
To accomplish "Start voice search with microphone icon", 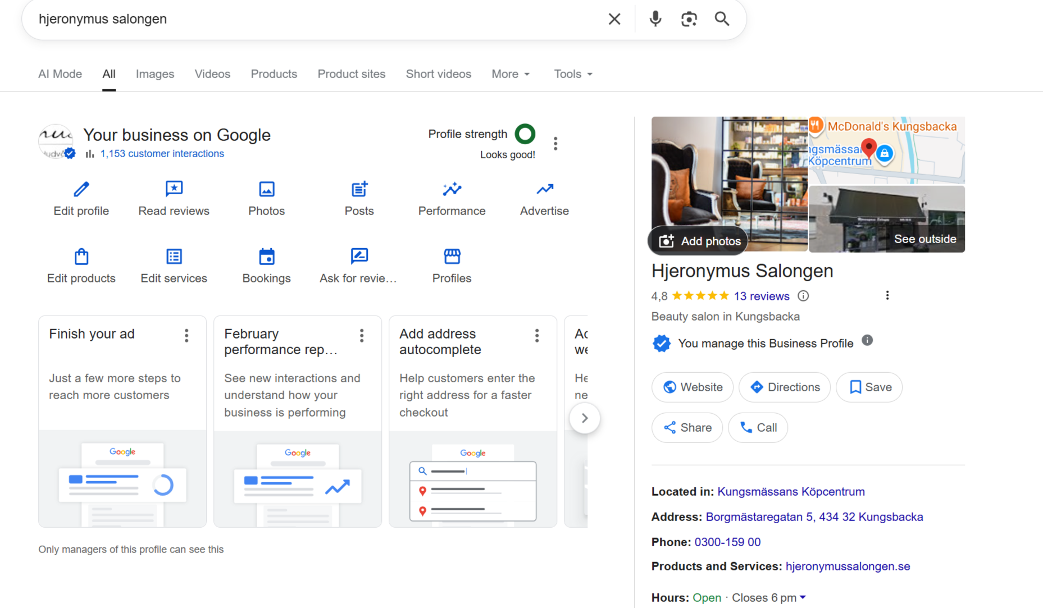I will 655,19.
